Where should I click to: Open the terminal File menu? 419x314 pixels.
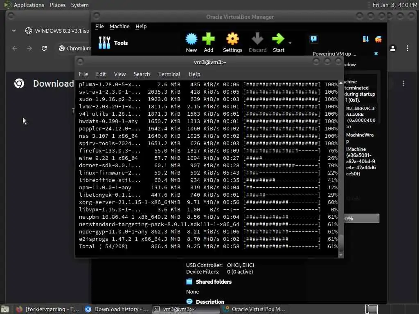tap(83, 74)
